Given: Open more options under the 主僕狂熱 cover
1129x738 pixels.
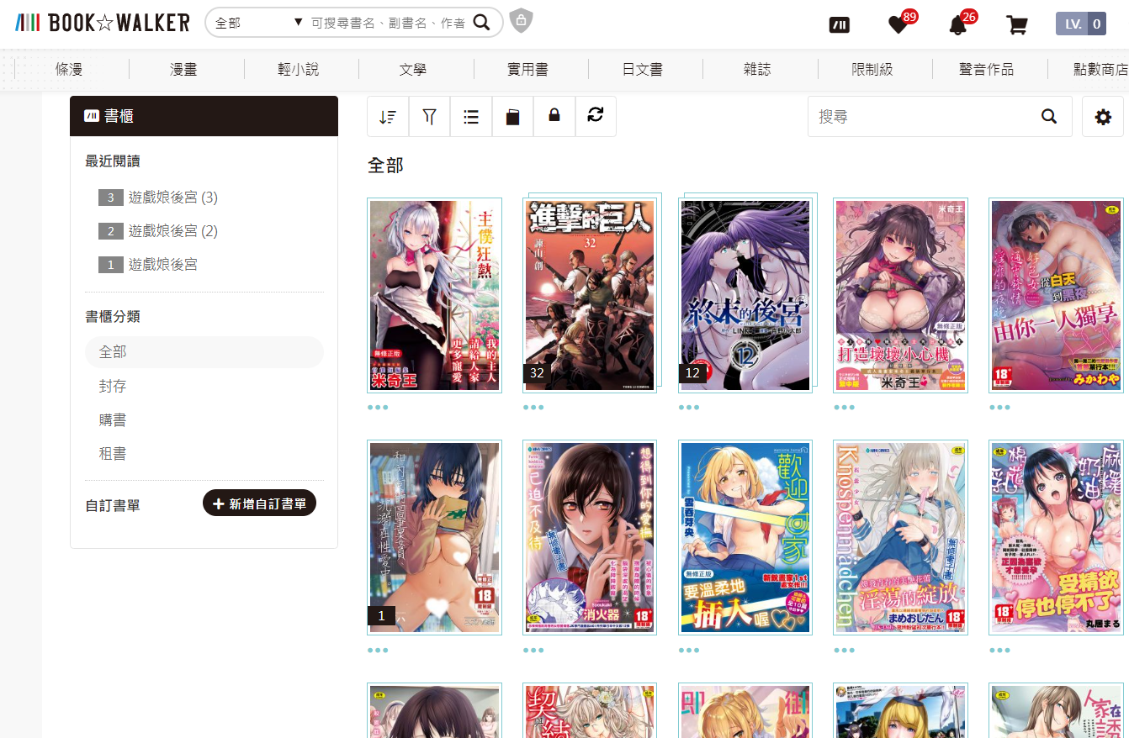Looking at the screenshot, I should 378,408.
